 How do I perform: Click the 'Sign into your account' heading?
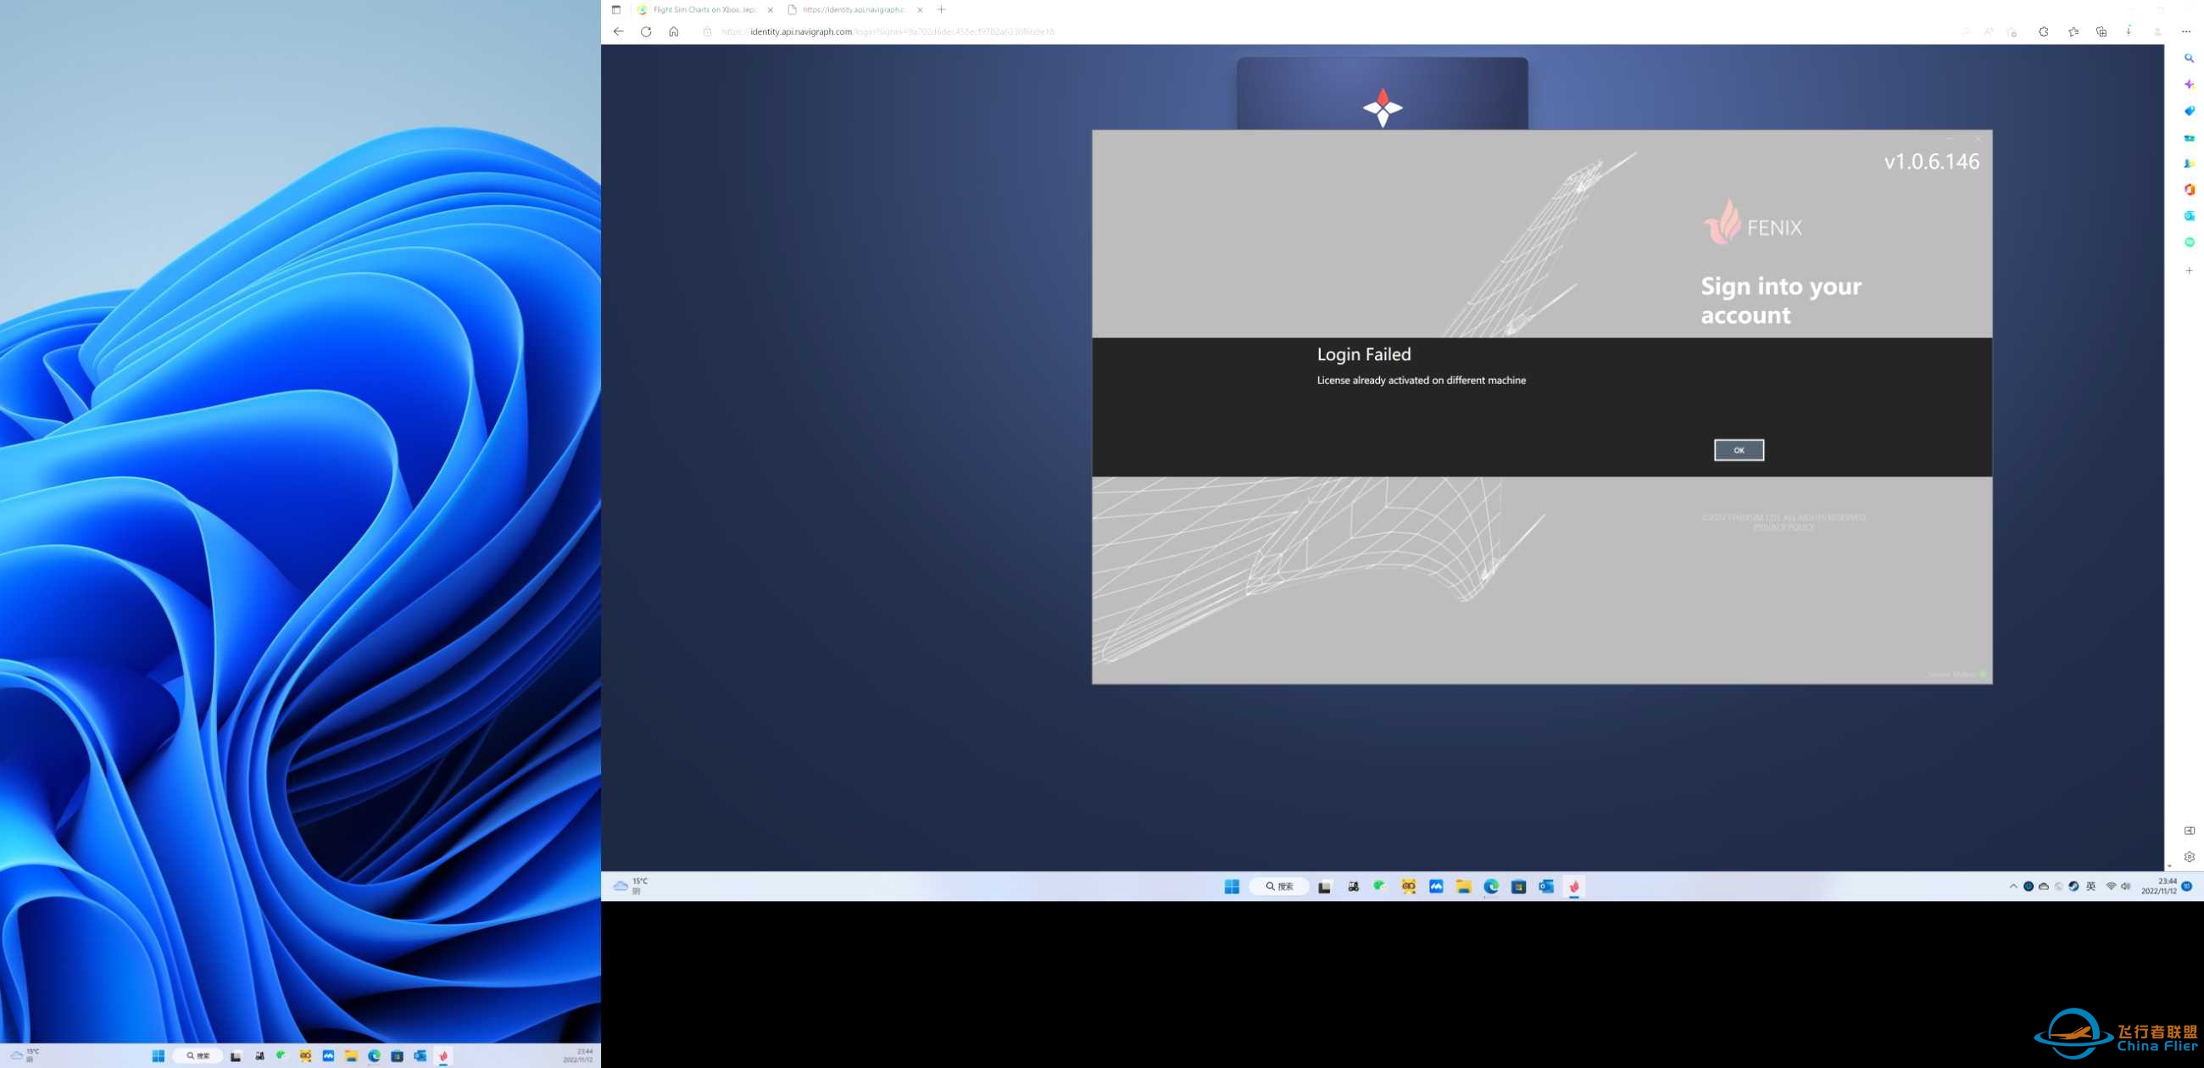click(1781, 300)
